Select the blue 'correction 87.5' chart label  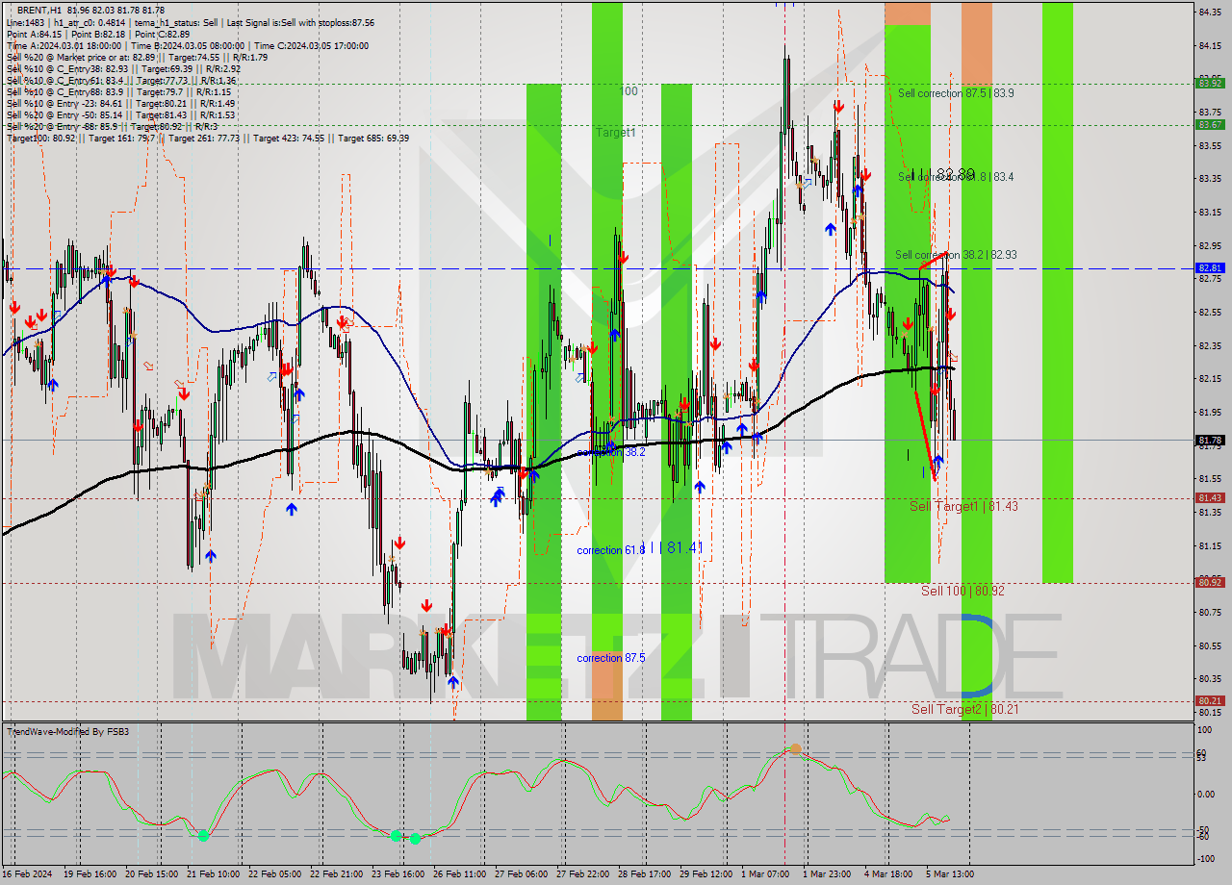pos(611,658)
